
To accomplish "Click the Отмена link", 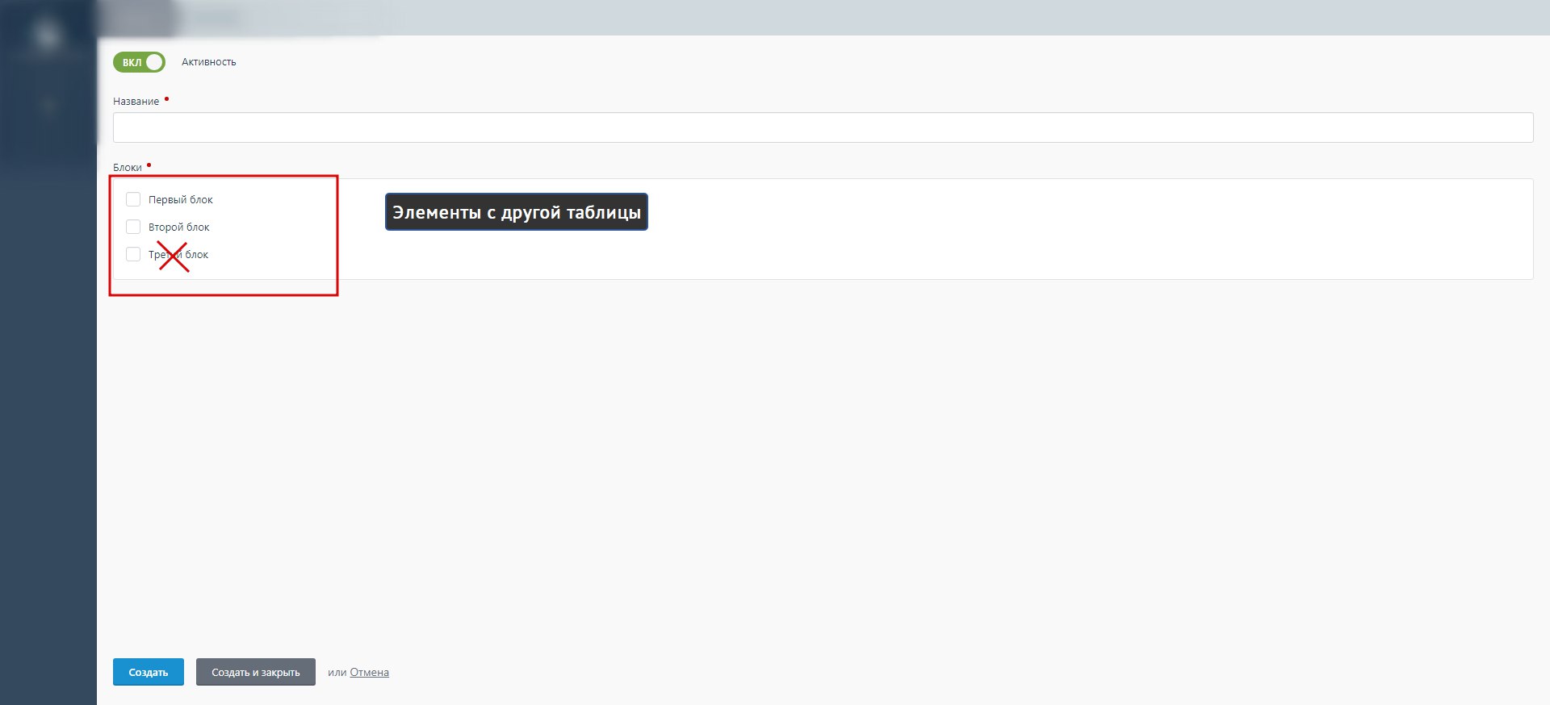I will tap(369, 672).
